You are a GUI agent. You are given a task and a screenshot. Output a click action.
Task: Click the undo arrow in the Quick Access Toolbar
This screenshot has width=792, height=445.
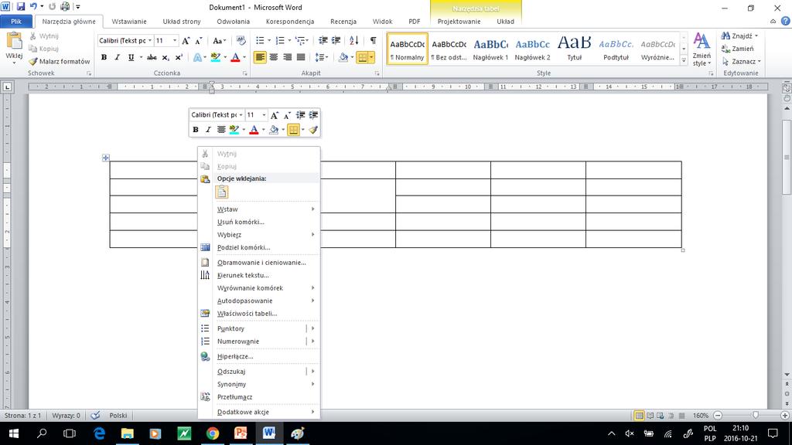(34, 7)
